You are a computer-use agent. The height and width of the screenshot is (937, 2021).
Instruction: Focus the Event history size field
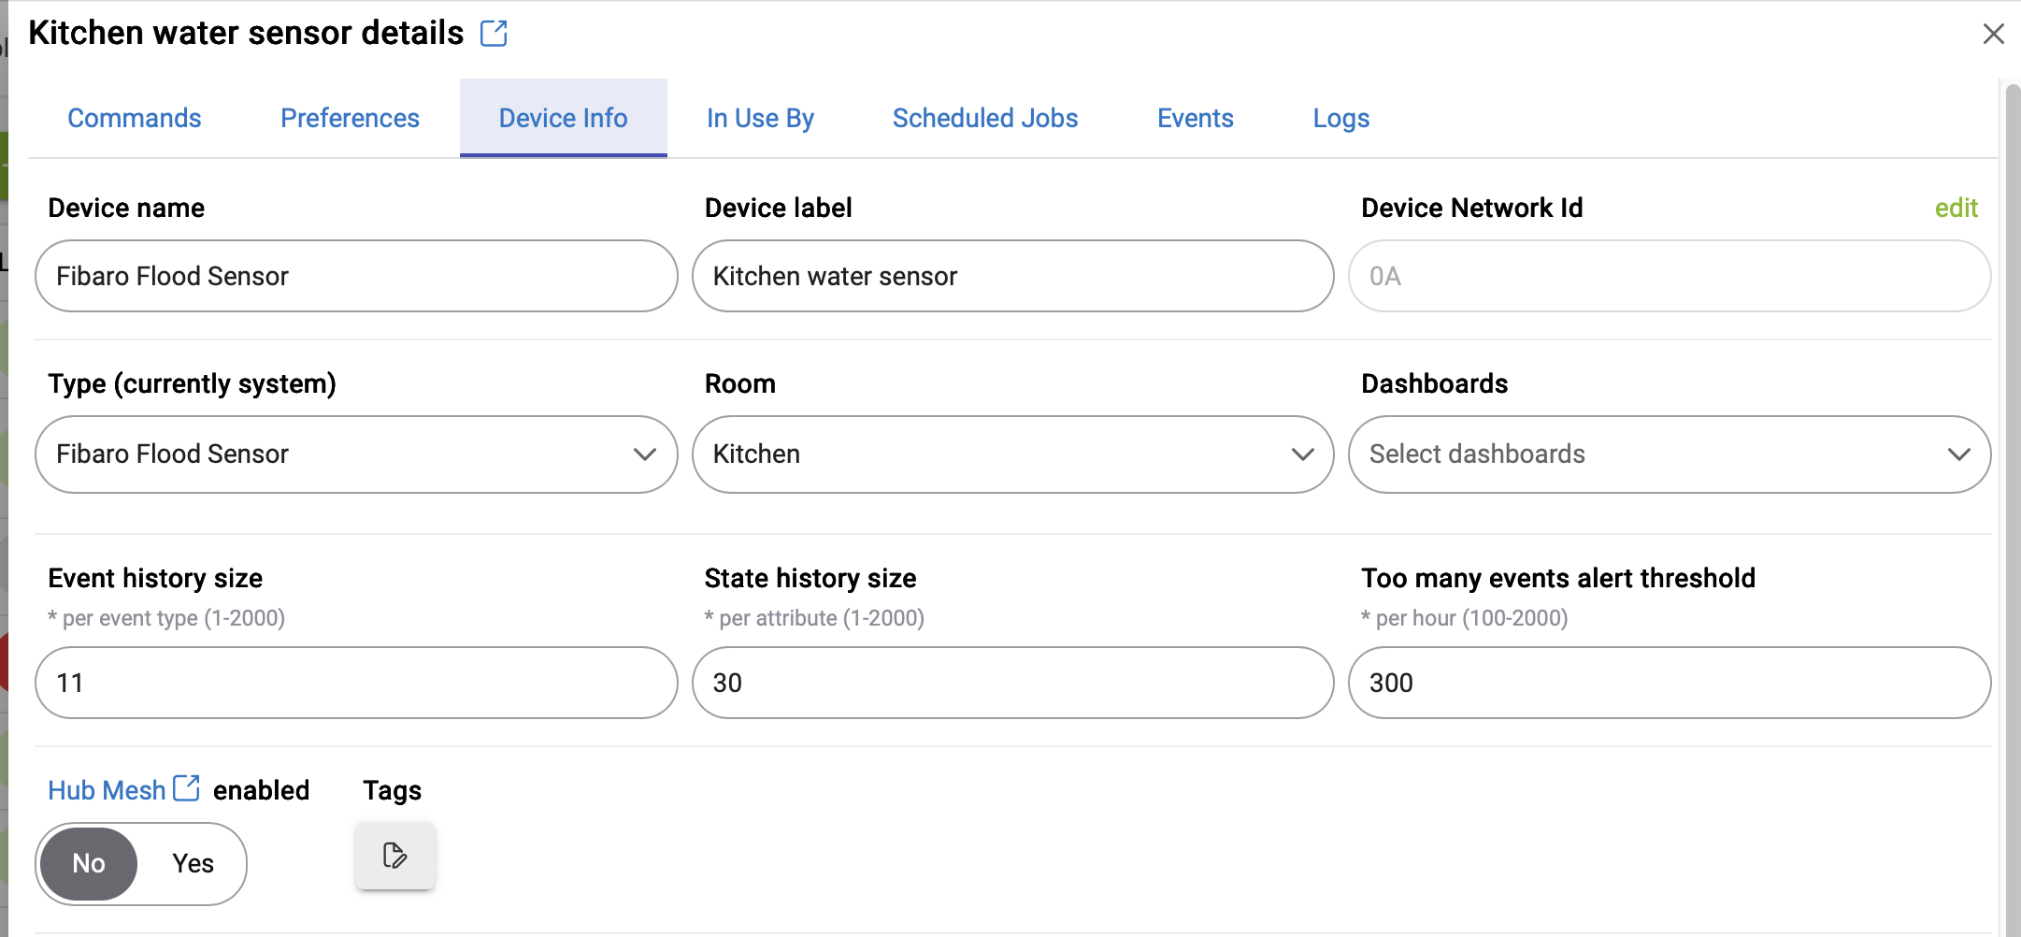pos(356,683)
